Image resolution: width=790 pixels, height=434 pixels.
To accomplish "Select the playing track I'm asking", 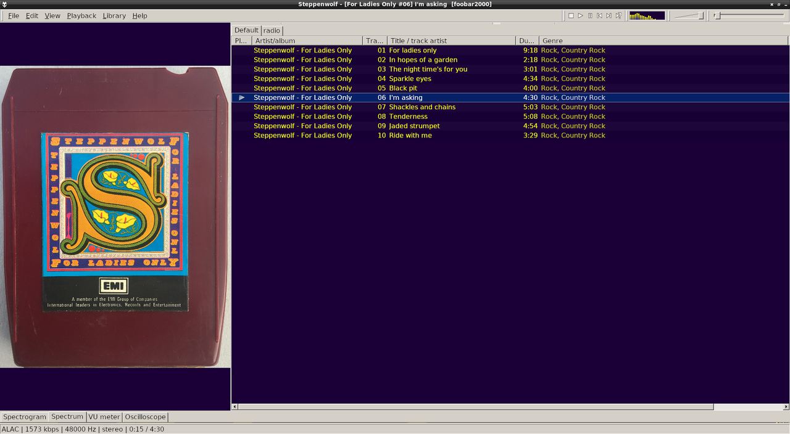I will point(510,97).
